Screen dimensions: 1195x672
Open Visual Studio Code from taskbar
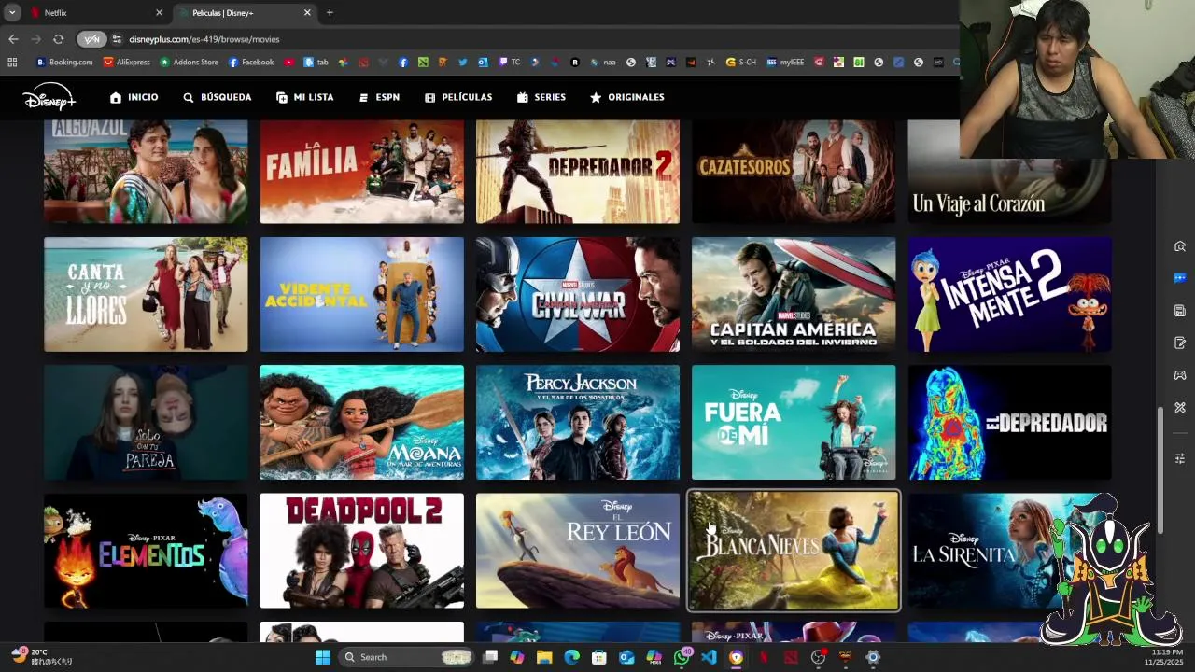709,657
